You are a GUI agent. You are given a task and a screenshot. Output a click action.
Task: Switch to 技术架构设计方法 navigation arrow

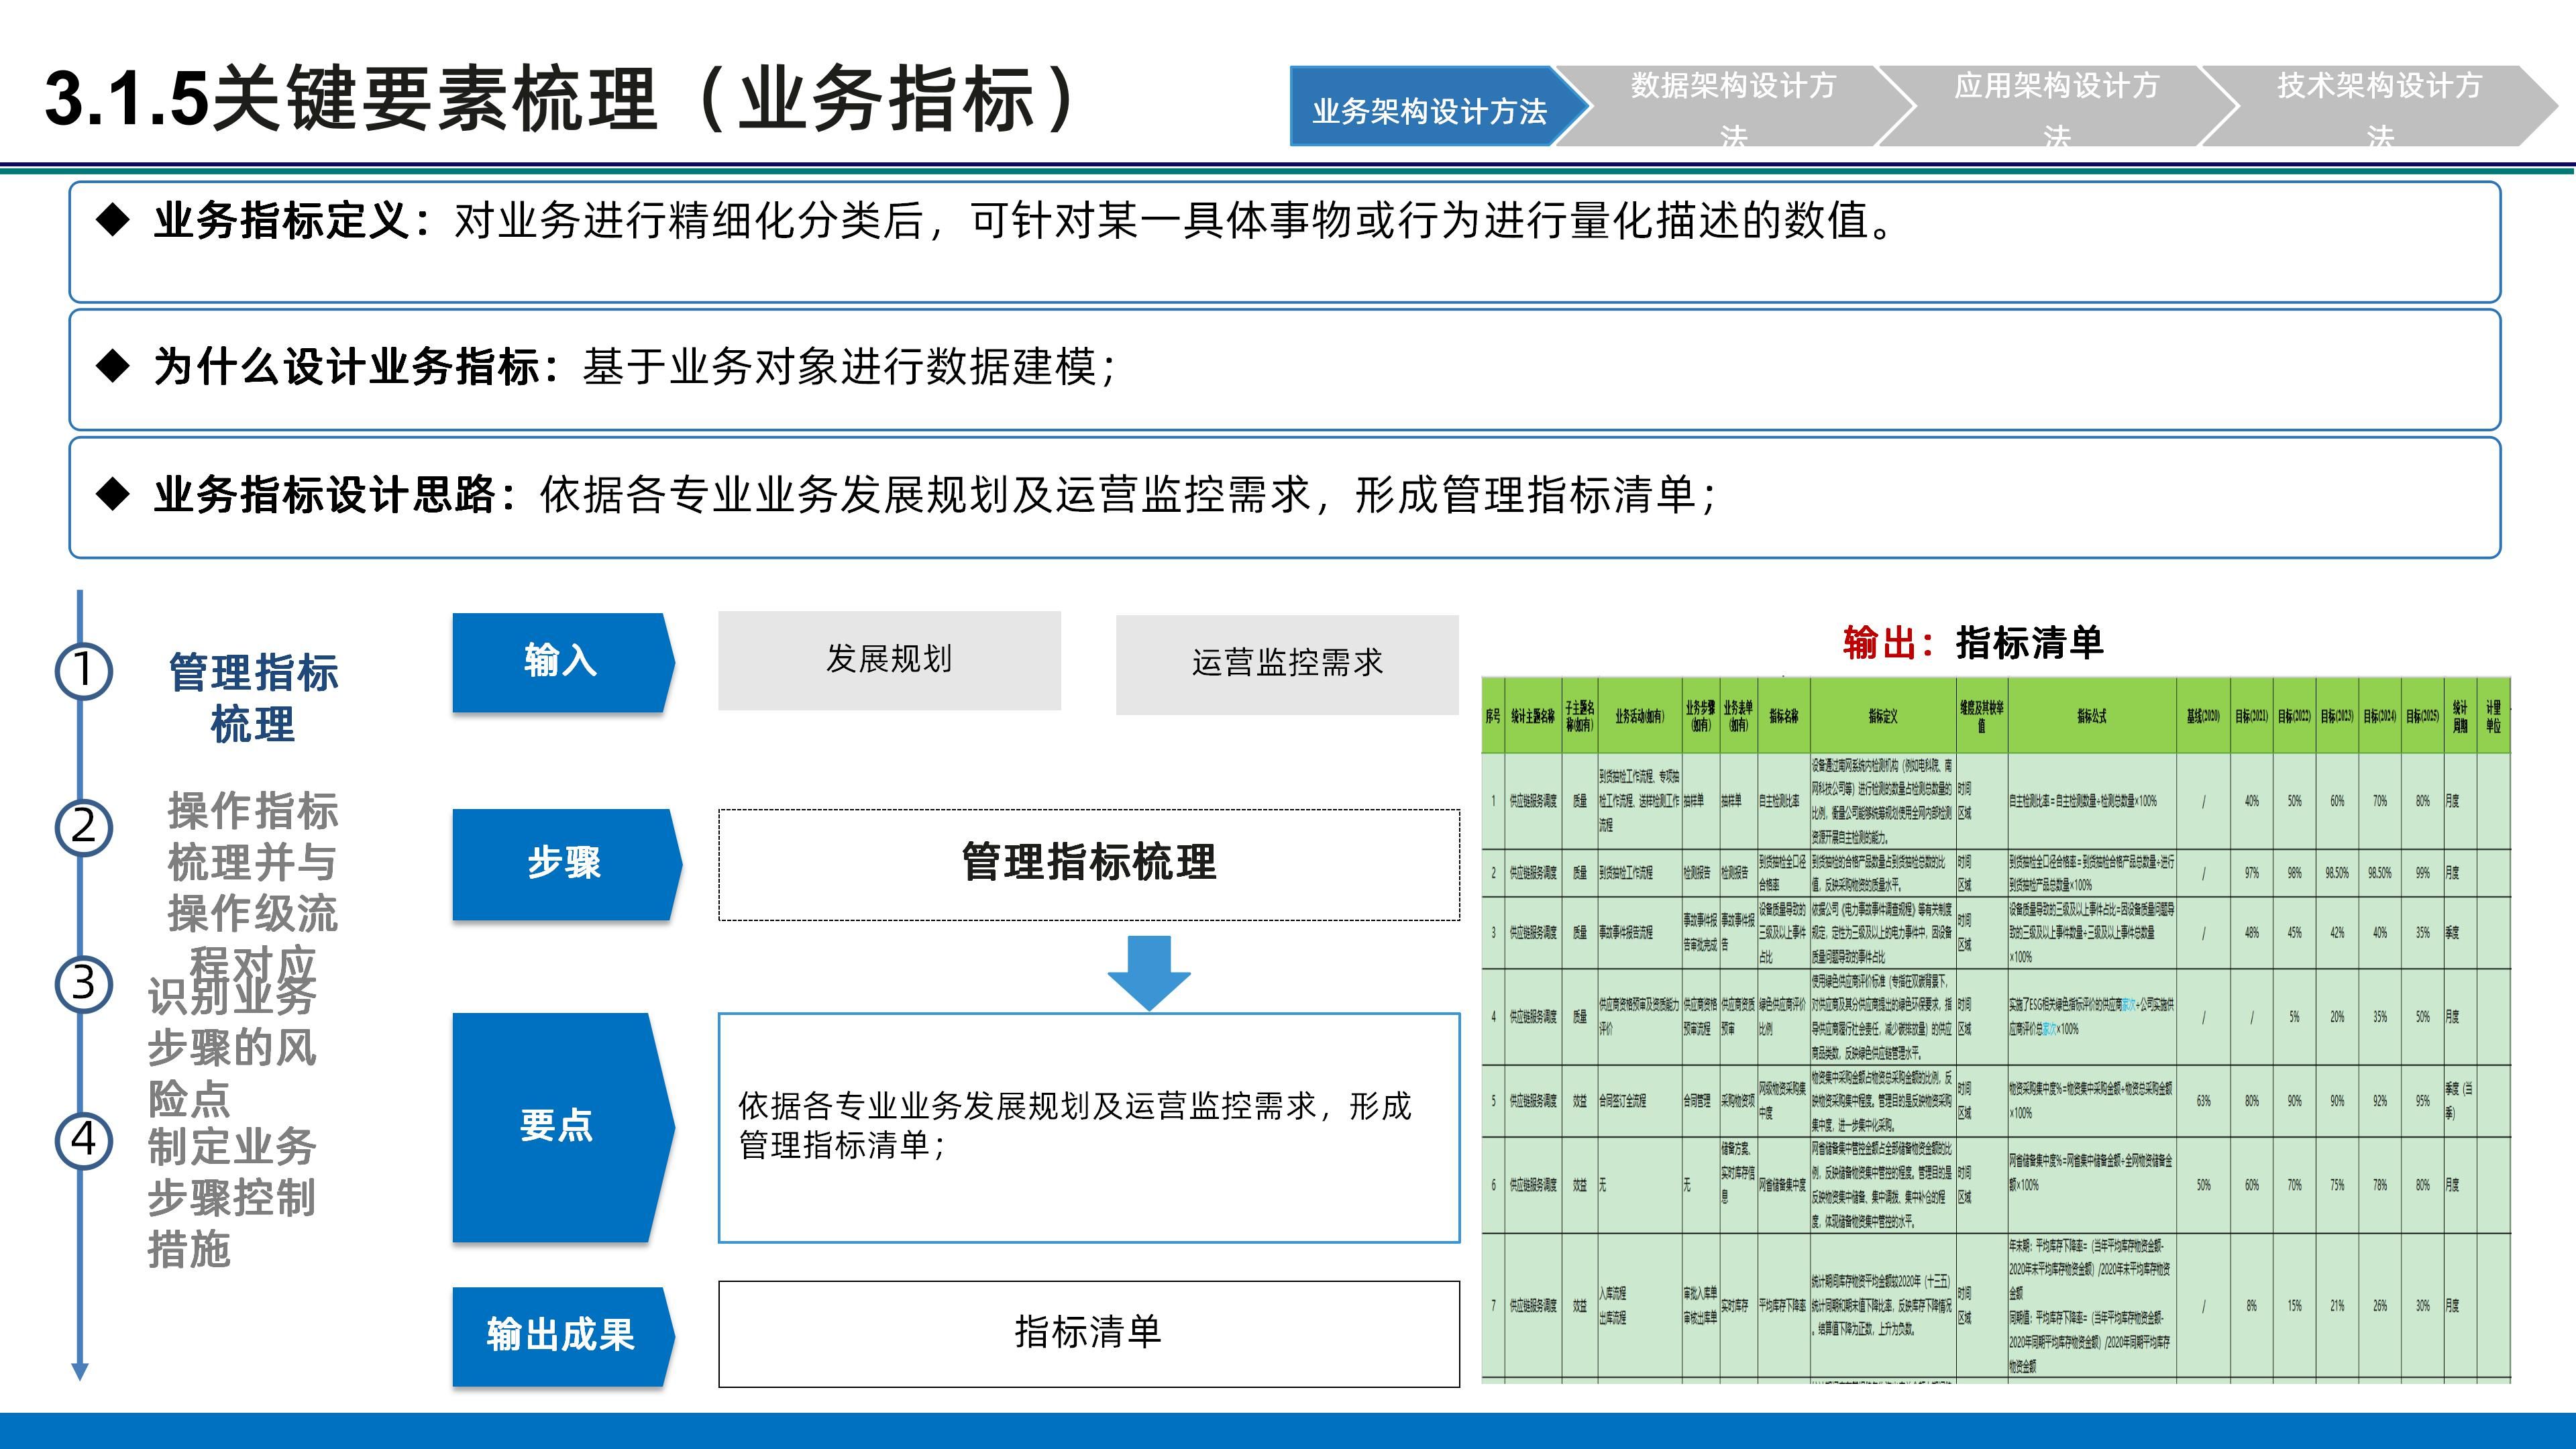[x=2380, y=106]
